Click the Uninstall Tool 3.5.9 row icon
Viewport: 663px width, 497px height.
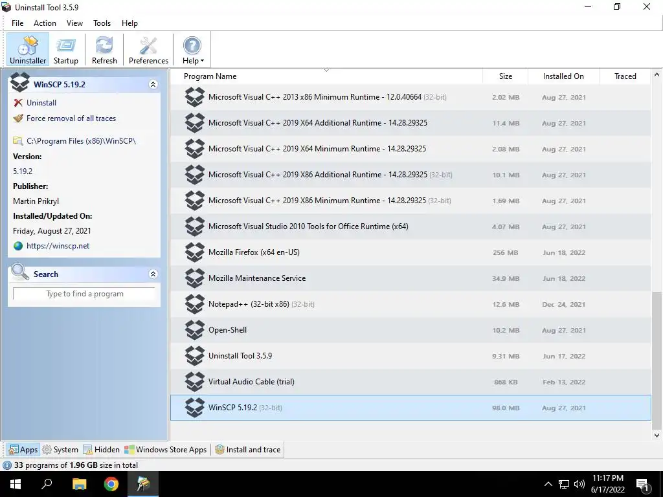click(194, 356)
